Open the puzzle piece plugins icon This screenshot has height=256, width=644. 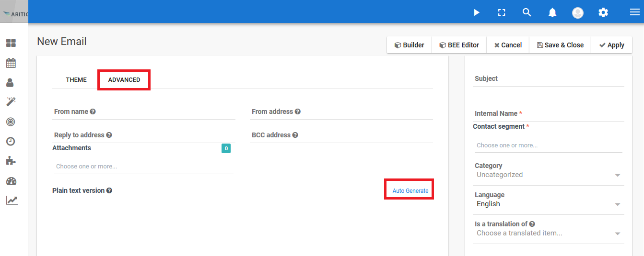point(11,161)
